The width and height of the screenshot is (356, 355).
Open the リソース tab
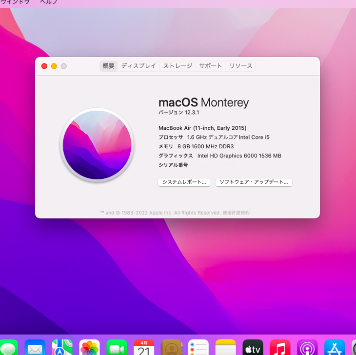coord(241,66)
